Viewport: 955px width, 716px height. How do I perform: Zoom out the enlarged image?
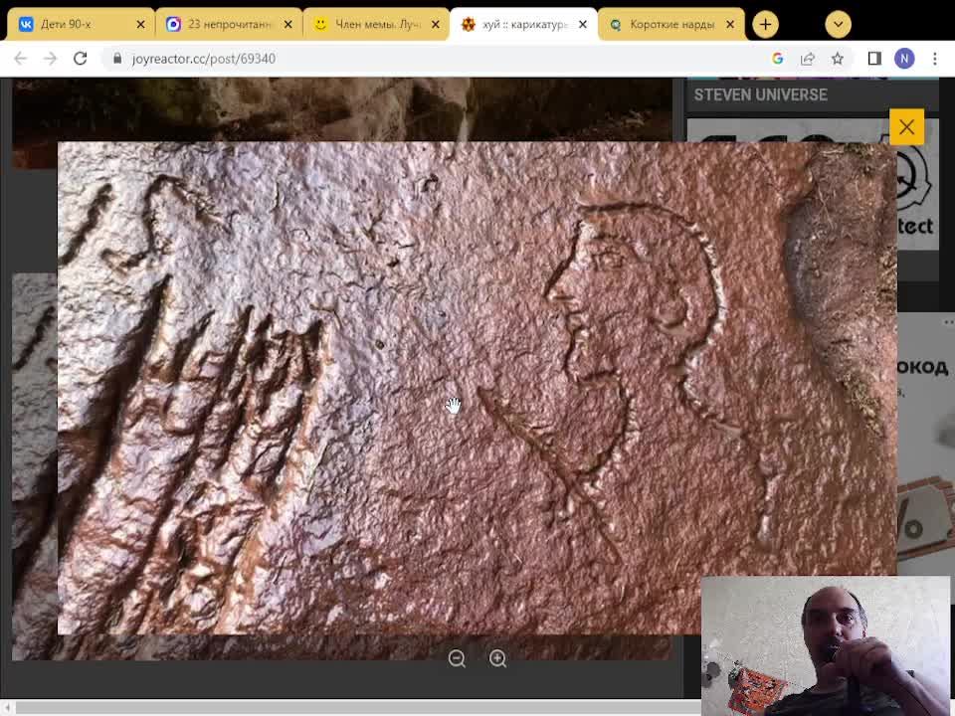pyautogui.click(x=457, y=658)
